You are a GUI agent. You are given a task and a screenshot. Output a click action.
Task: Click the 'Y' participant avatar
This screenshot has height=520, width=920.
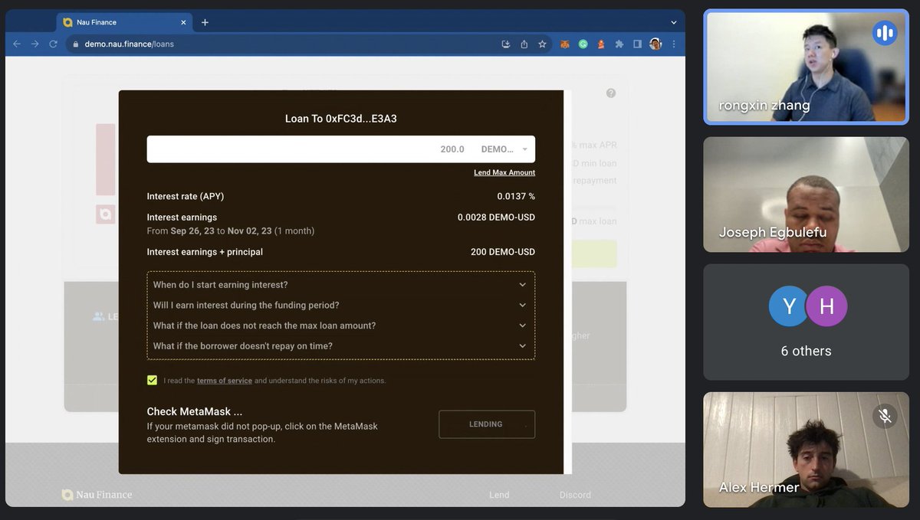click(x=789, y=306)
